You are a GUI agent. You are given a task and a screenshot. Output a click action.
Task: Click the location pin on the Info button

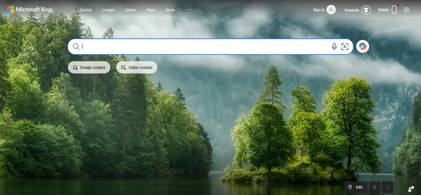point(350,187)
